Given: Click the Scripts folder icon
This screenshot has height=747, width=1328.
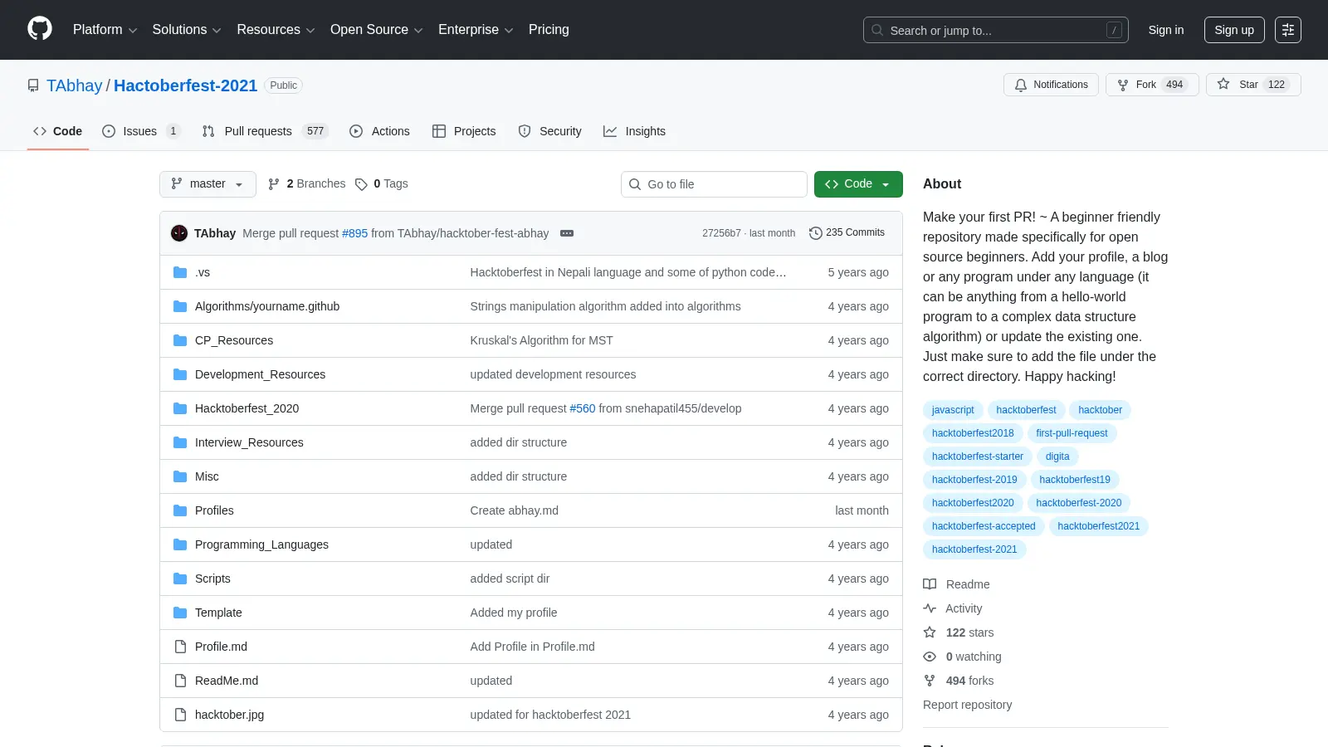Looking at the screenshot, I should pyautogui.click(x=180, y=579).
